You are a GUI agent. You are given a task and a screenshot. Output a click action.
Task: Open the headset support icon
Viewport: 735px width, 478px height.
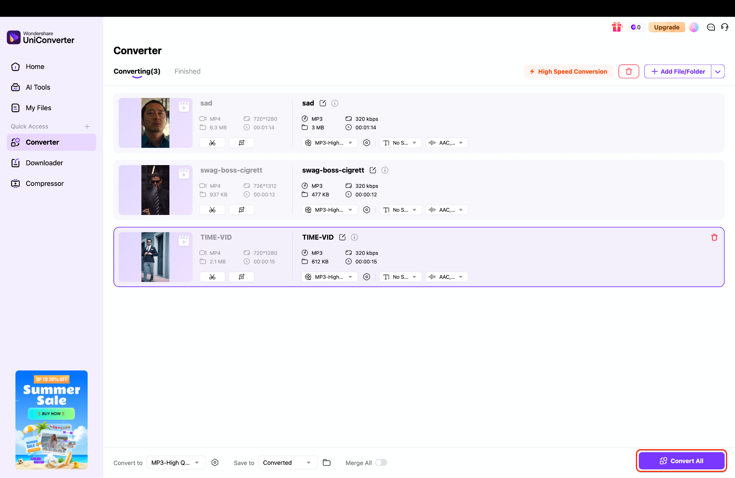725,27
